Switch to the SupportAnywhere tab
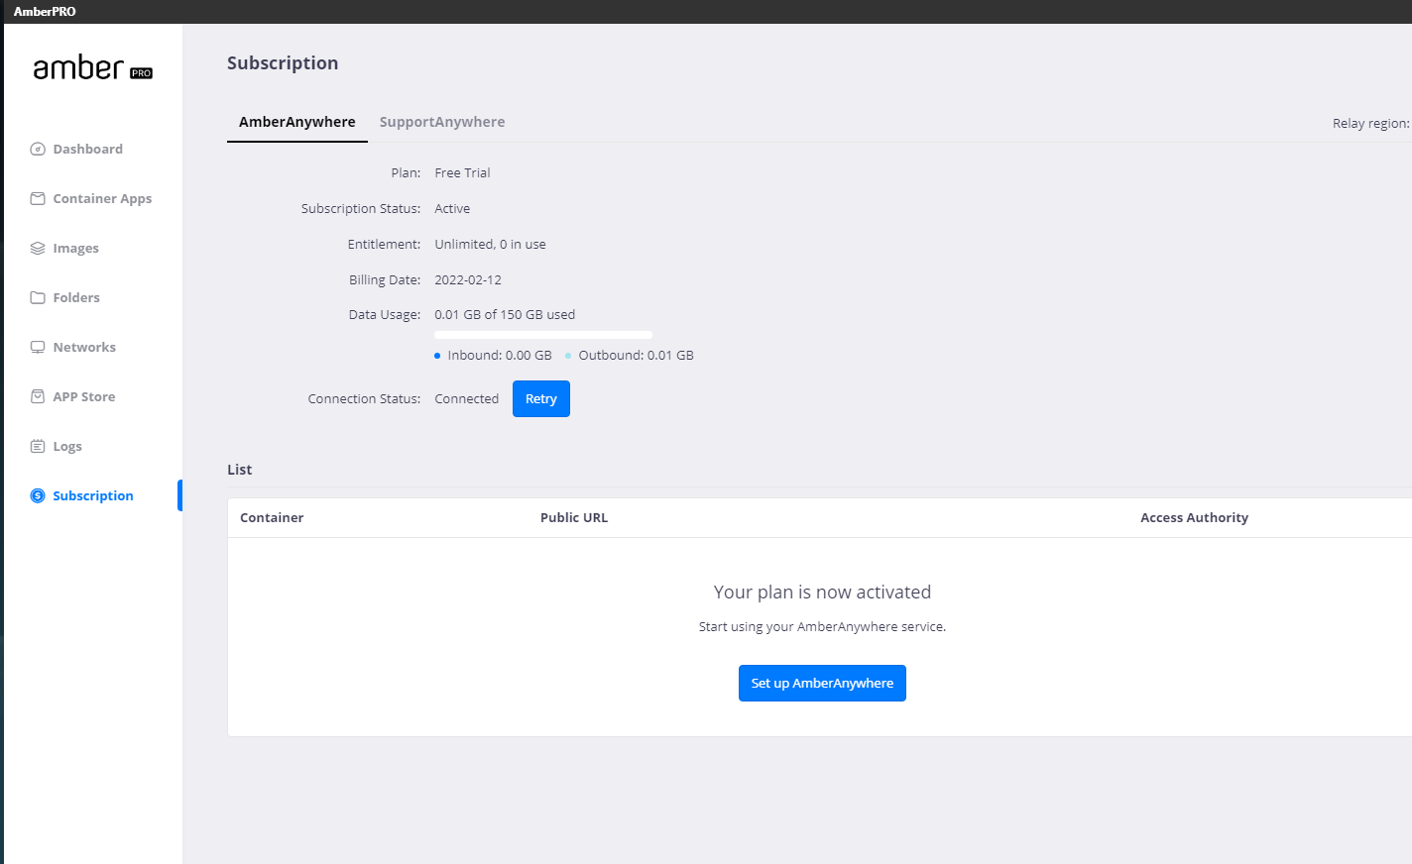This screenshot has width=1412, height=864. point(442,122)
